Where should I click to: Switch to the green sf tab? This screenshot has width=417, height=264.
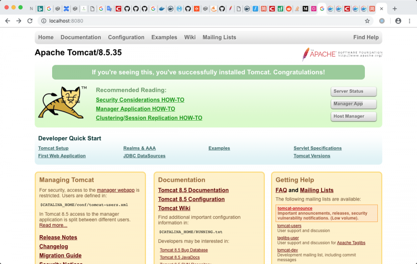pyautogui.click(x=280, y=9)
